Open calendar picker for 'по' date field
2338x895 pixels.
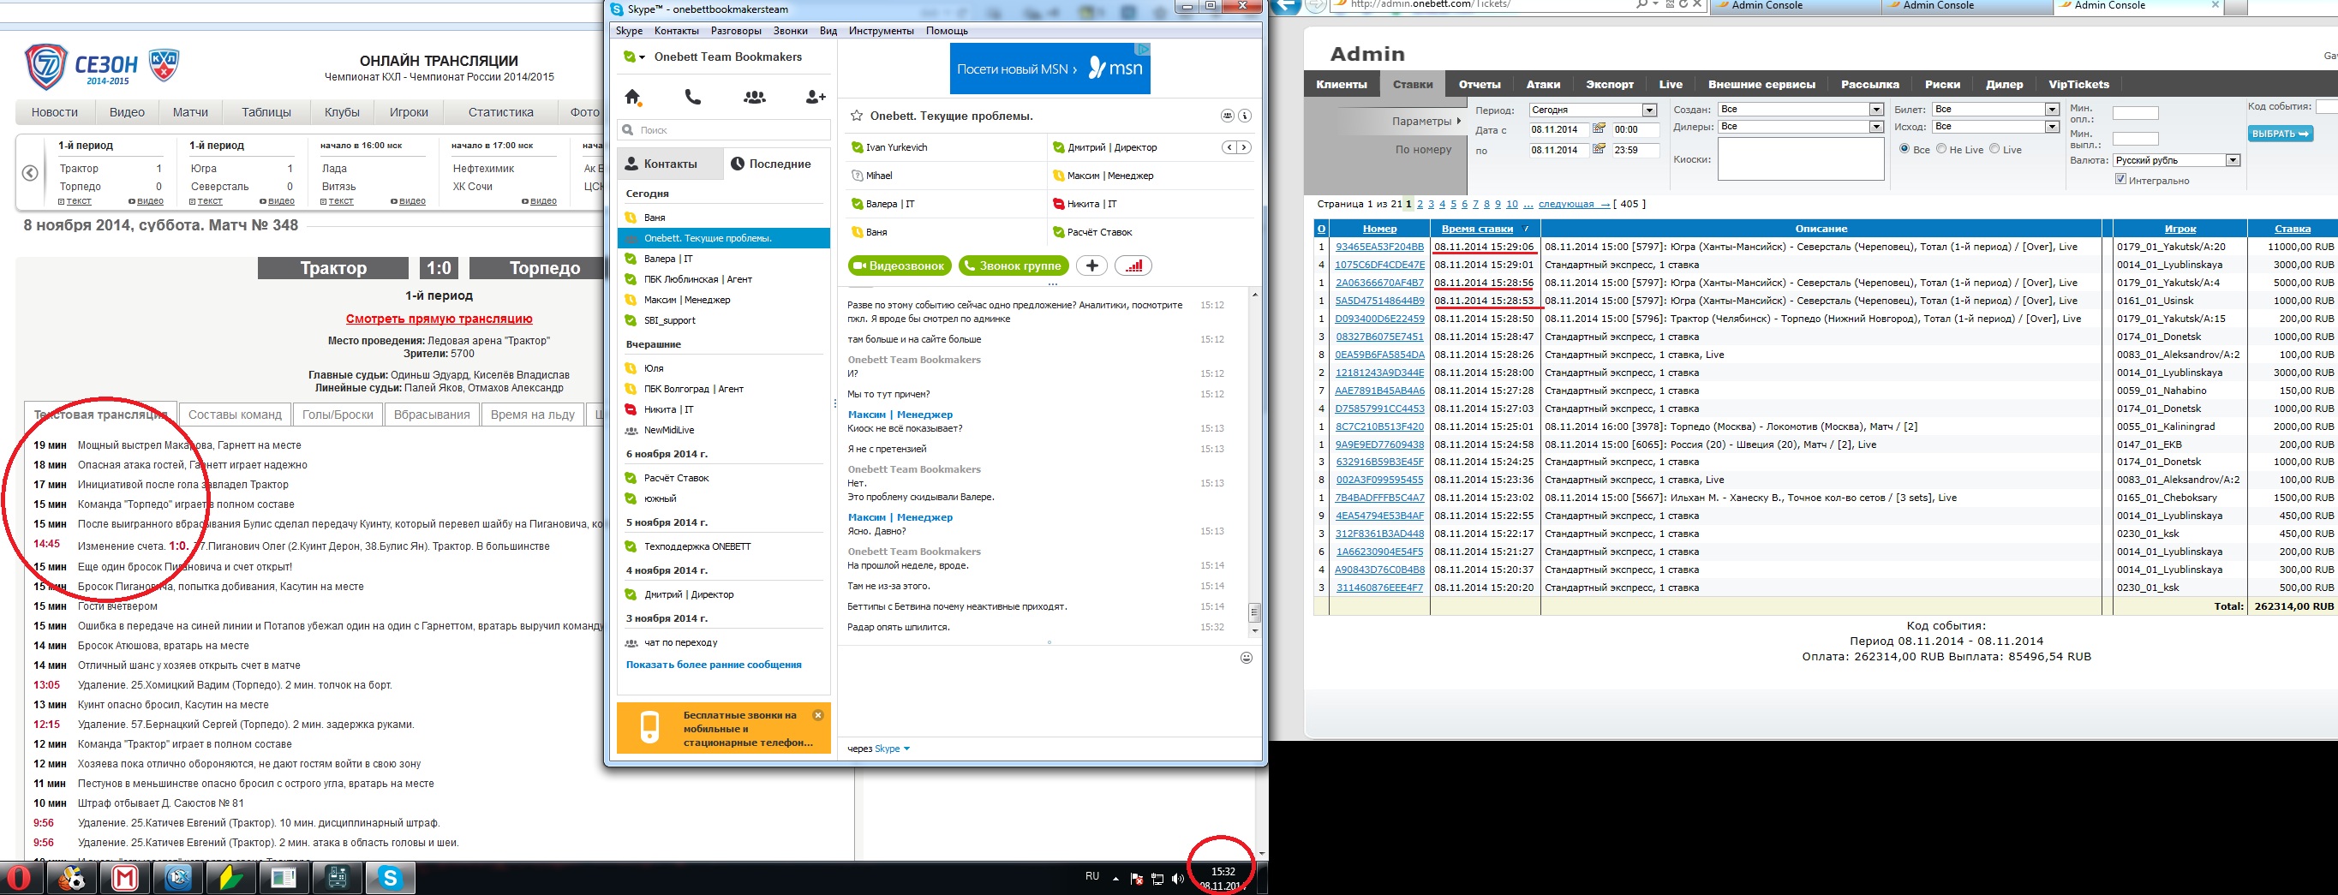tap(1600, 149)
